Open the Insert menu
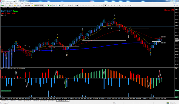This screenshot has height=104, width=179. pyautogui.click(x=12, y=3)
